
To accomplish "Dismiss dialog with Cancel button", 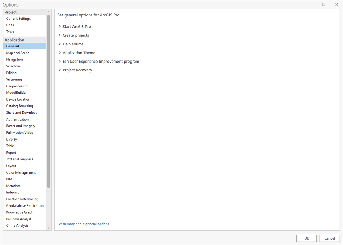I will [x=329, y=238].
